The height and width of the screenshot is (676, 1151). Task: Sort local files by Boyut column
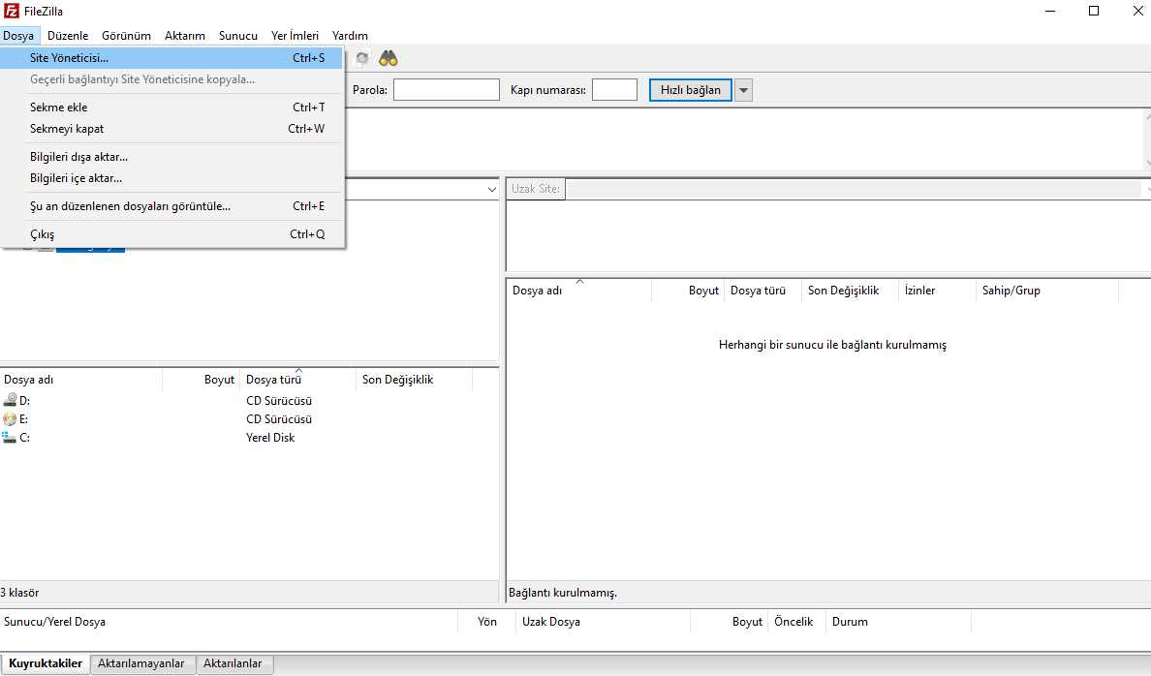click(x=202, y=380)
